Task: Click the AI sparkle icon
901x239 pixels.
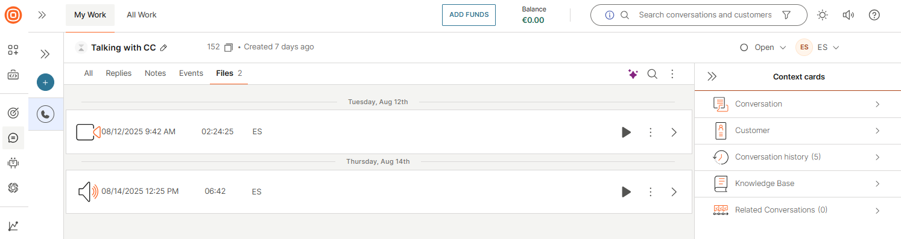Action: [633, 73]
